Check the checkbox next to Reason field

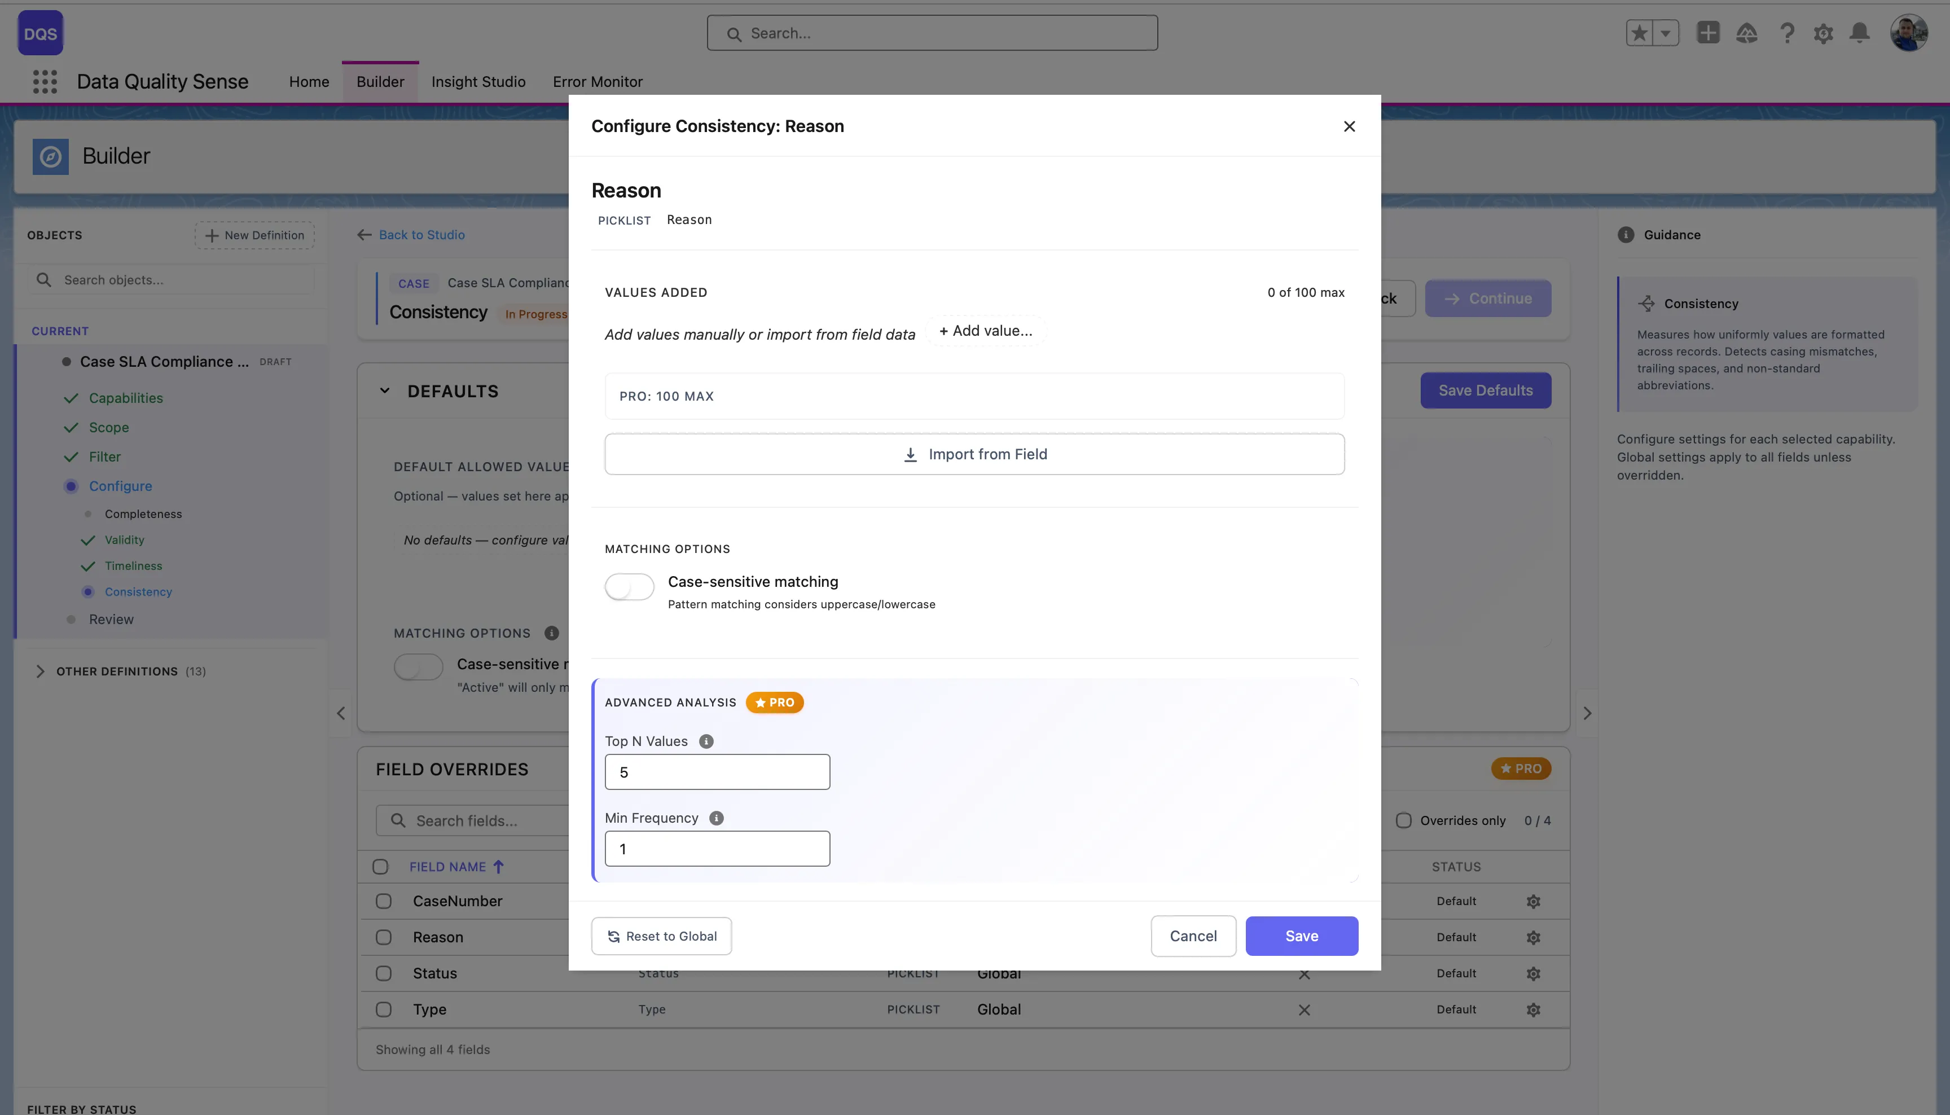coord(384,937)
